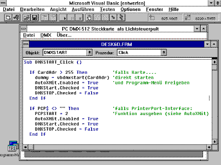Open the Properties window toolbar icon
This screenshot has width=221, height=165.
point(53,17)
